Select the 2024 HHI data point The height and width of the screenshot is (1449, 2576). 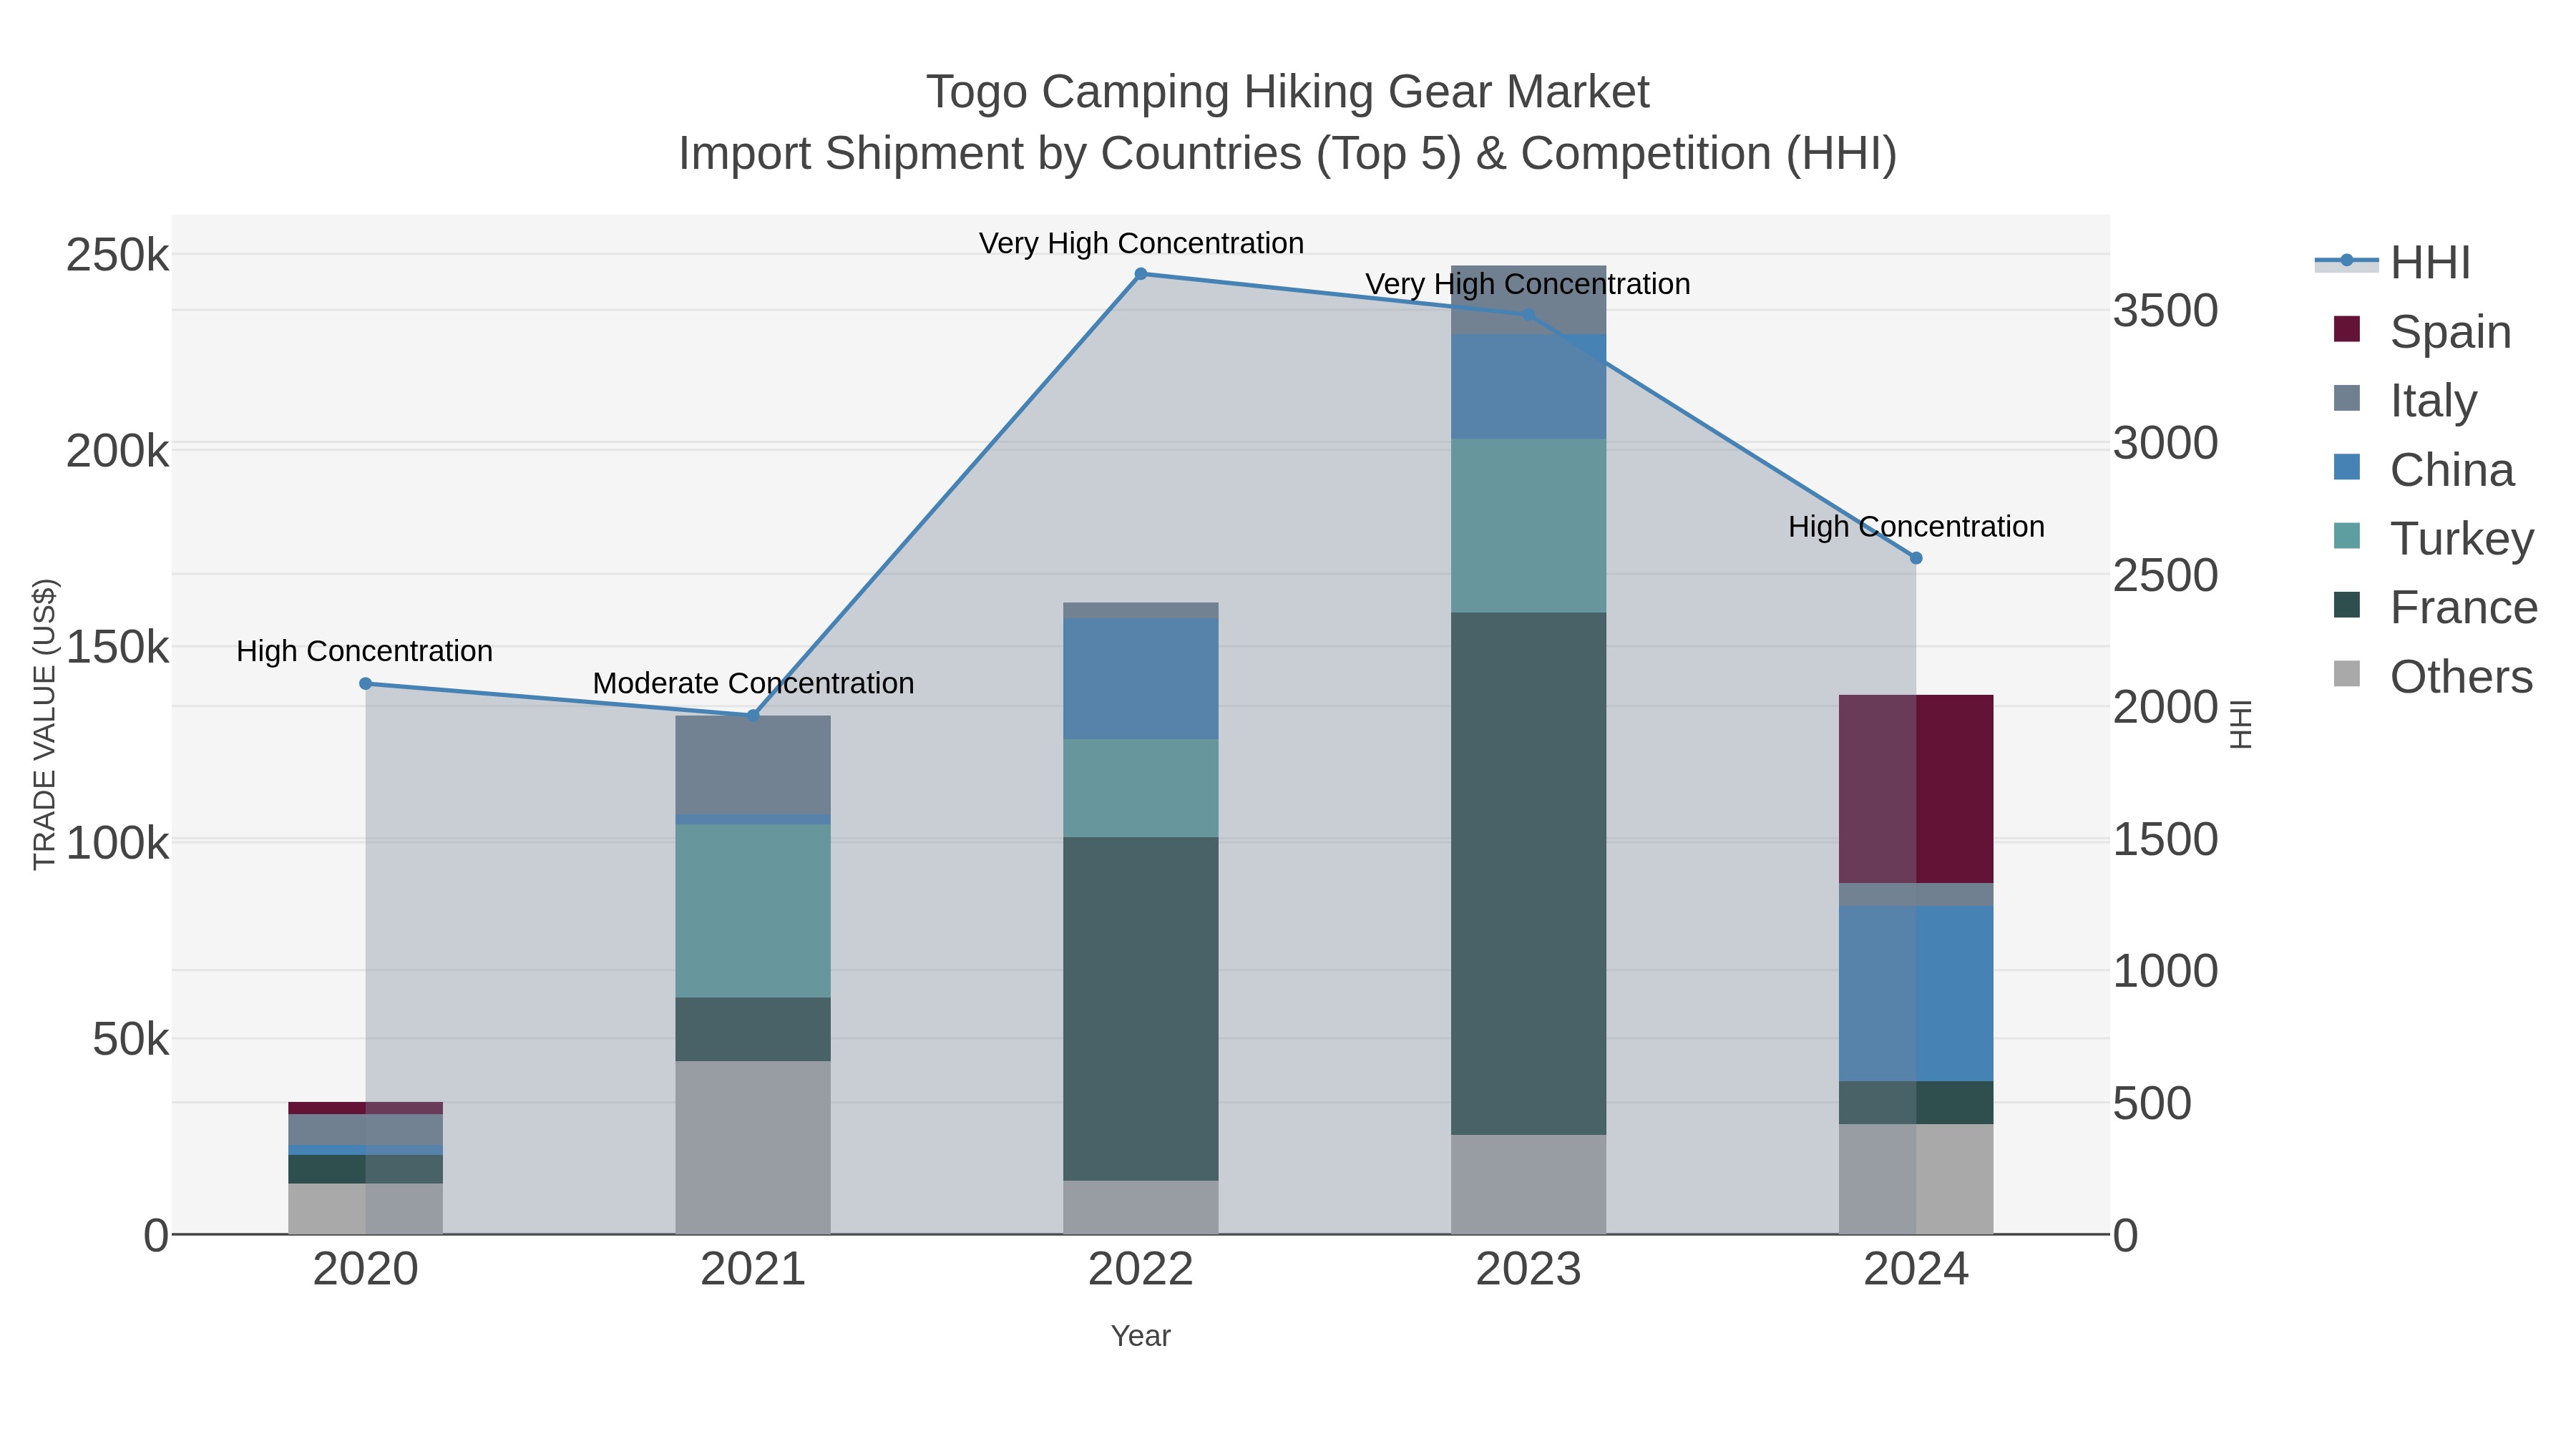pyautogui.click(x=1916, y=558)
